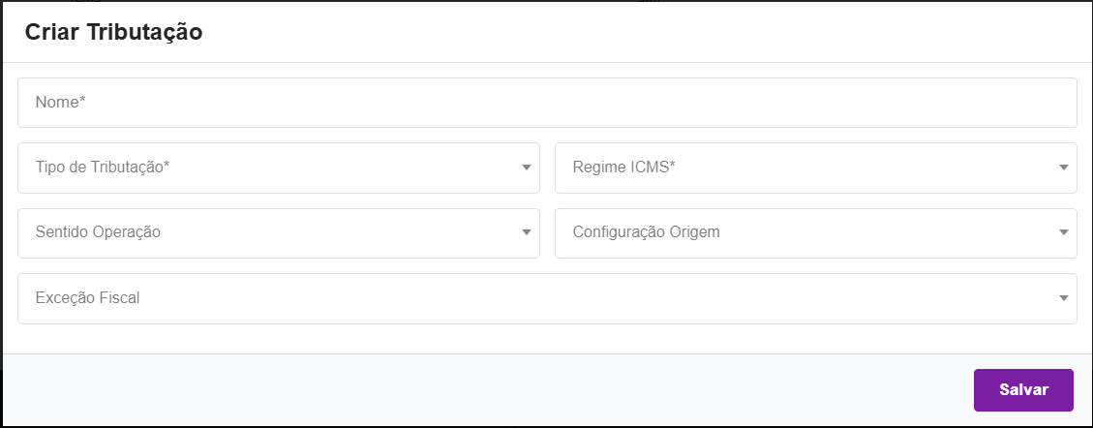Expand the Regime ICMS combo box
1093x428 pixels.
815,168
